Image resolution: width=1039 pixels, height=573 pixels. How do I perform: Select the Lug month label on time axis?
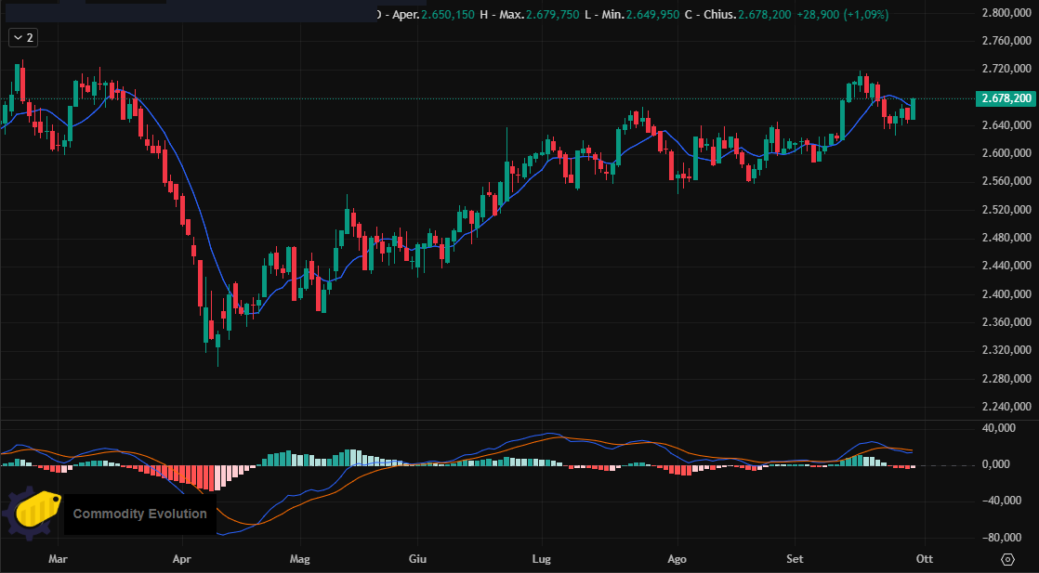(542, 559)
